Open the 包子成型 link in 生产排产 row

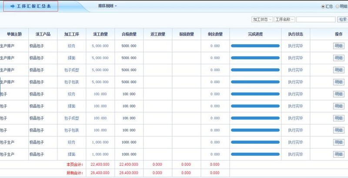71,70
